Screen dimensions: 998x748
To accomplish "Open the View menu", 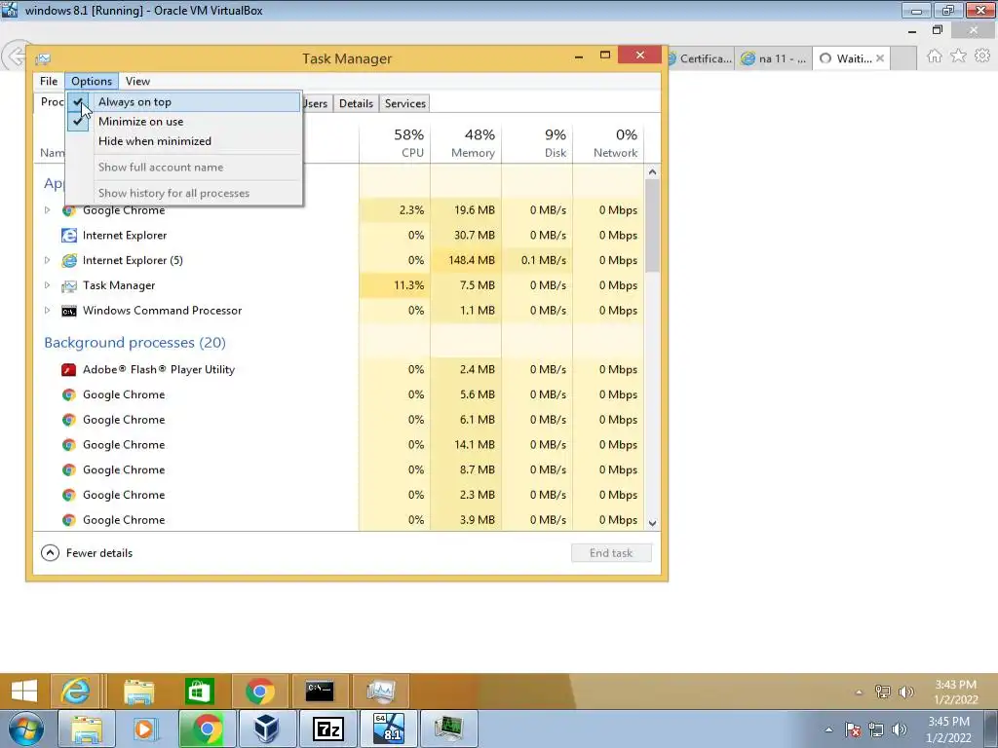I will (137, 81).
